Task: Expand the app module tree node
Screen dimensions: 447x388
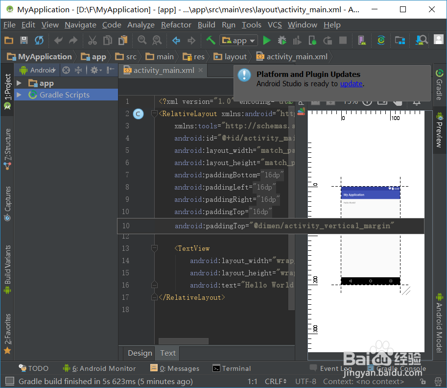Action: pyautogui.click(x=19, y=83)
